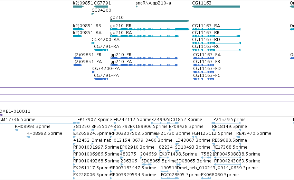Choose the CG11163-PC protein label
The image size is (294, 180).
click(x=207, y=76)
